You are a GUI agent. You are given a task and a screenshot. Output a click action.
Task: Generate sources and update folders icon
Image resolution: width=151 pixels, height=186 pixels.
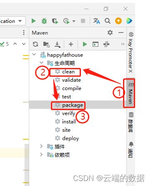coord(46,45)
